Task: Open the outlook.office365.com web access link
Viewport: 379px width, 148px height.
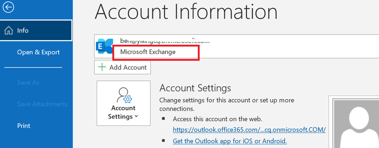Action: coord(249,129)
